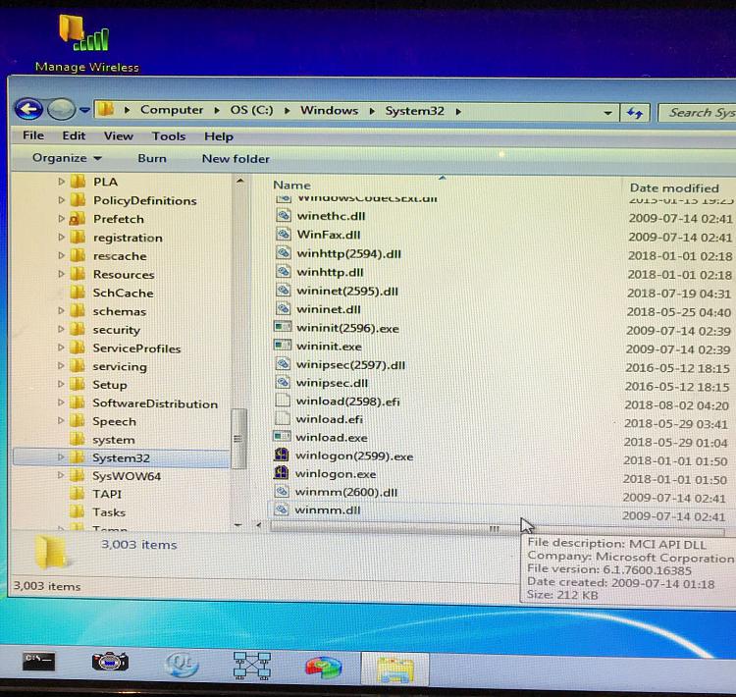Expand the PolicyDefinitions tree node
This screenshot has height=697, width=736.
[x=61, y=199]
